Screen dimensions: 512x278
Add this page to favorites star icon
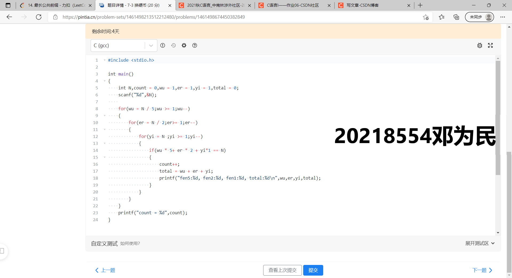pos(426,17)
